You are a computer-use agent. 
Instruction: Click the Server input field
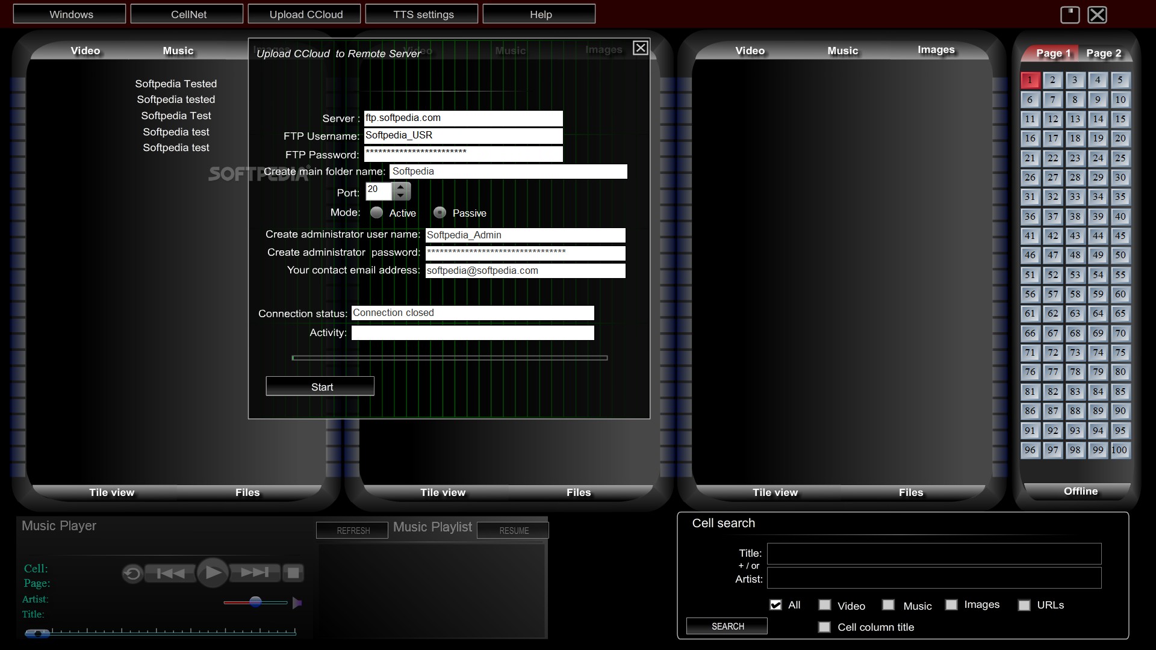[464, 118]
